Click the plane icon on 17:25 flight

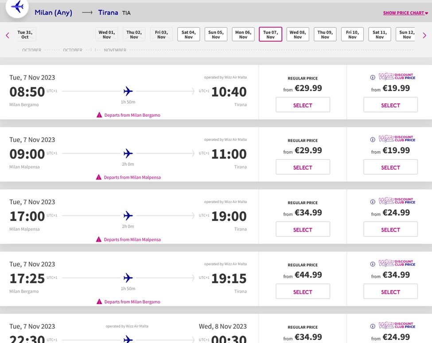[x=128, y=278]
